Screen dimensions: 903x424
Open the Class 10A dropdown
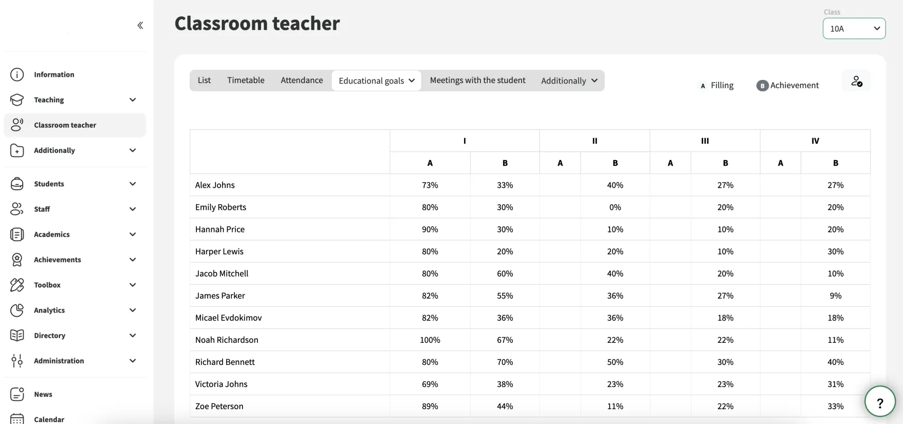854,28
